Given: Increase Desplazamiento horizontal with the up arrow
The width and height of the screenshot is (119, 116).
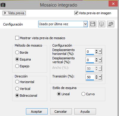Looking at the screenshot, I should click(x=96, y=50).
